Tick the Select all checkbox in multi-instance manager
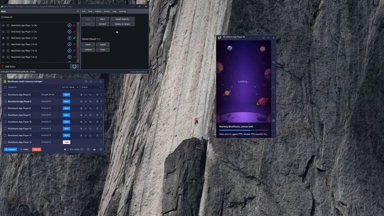 [5, 87]
